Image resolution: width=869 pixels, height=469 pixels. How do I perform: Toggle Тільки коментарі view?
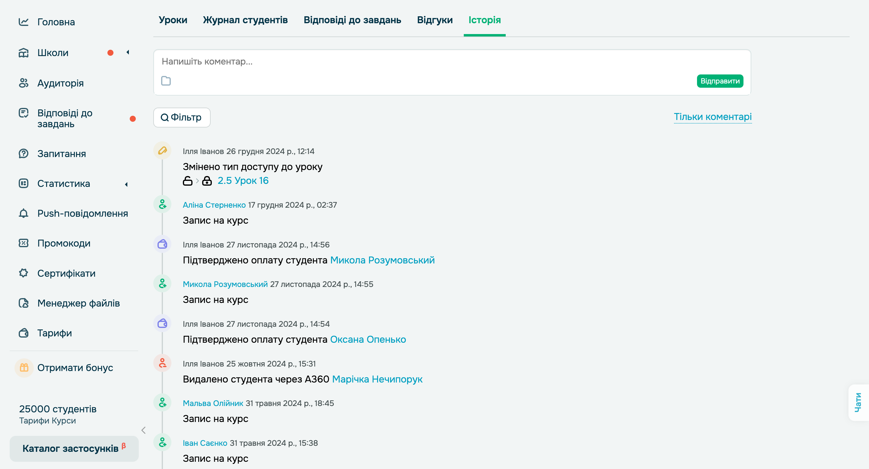(712, 117)
